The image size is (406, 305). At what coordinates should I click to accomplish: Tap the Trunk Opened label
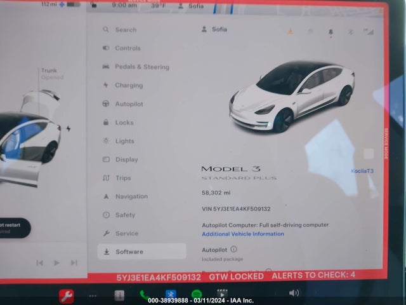tap(52, 74)
